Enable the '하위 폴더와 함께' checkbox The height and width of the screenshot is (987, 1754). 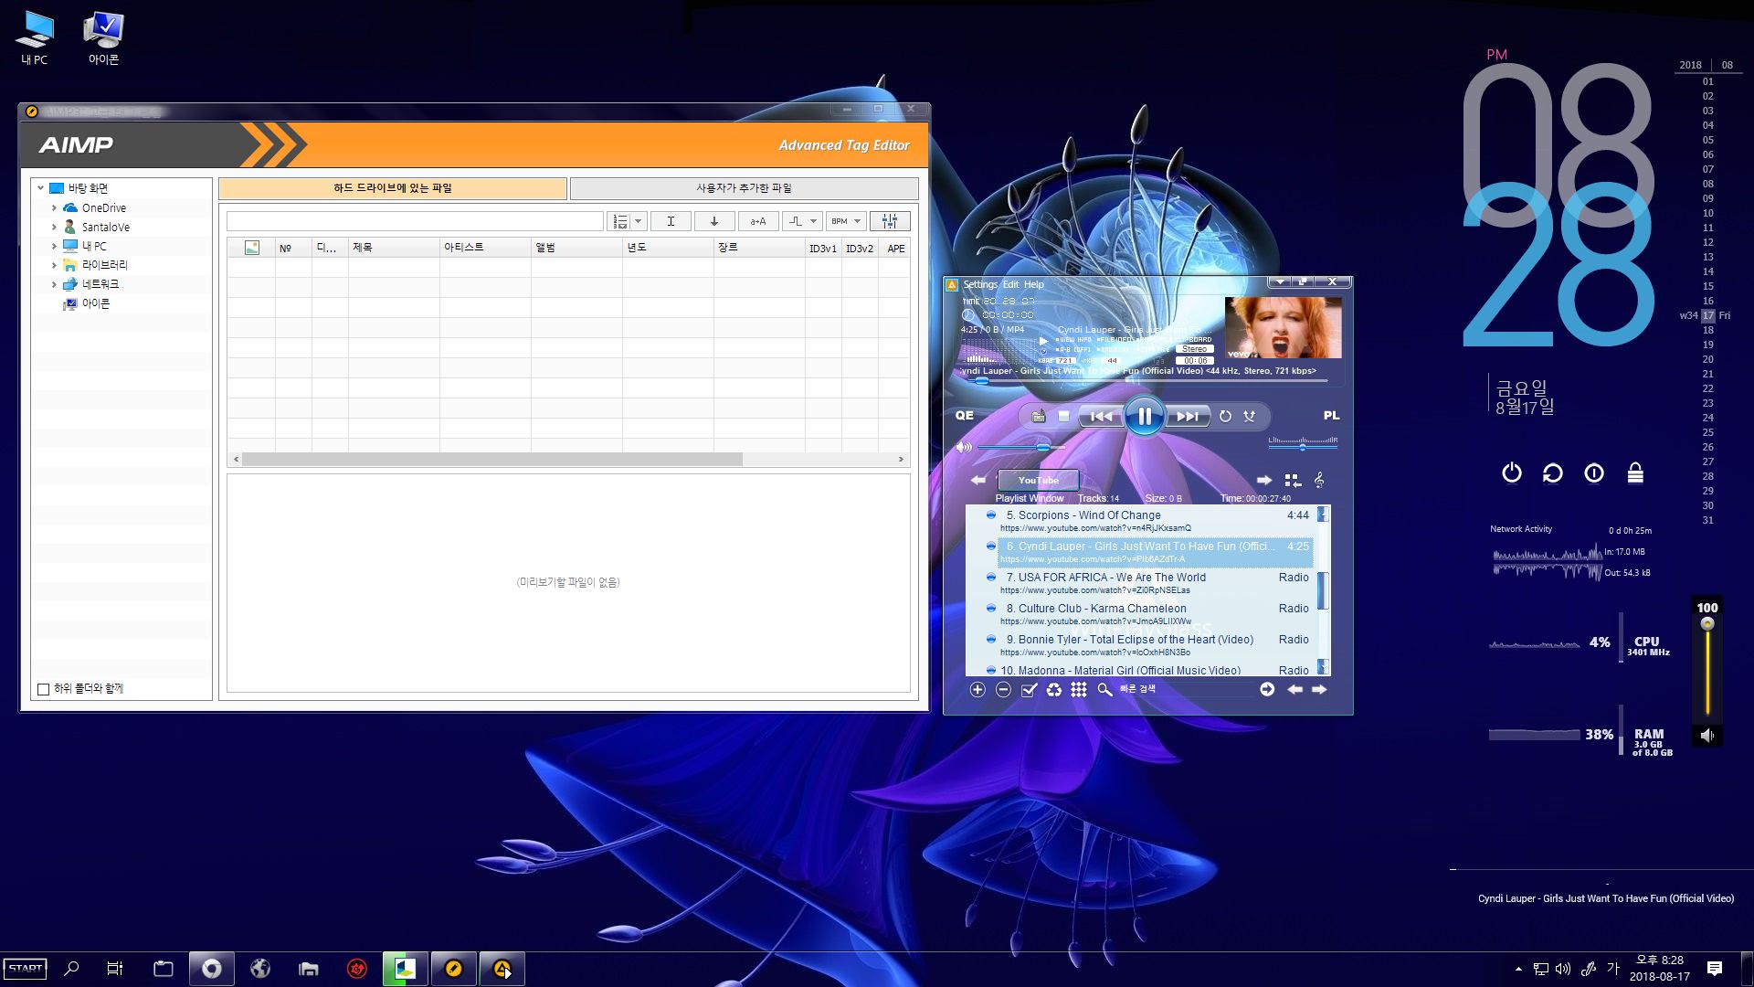(43, 689)
